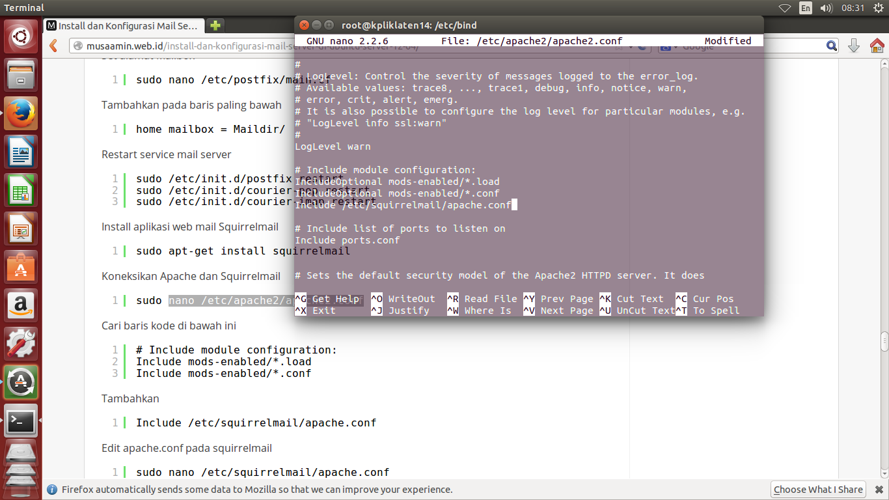Click the code line 'home mailbox = Maildir/'

210,129
